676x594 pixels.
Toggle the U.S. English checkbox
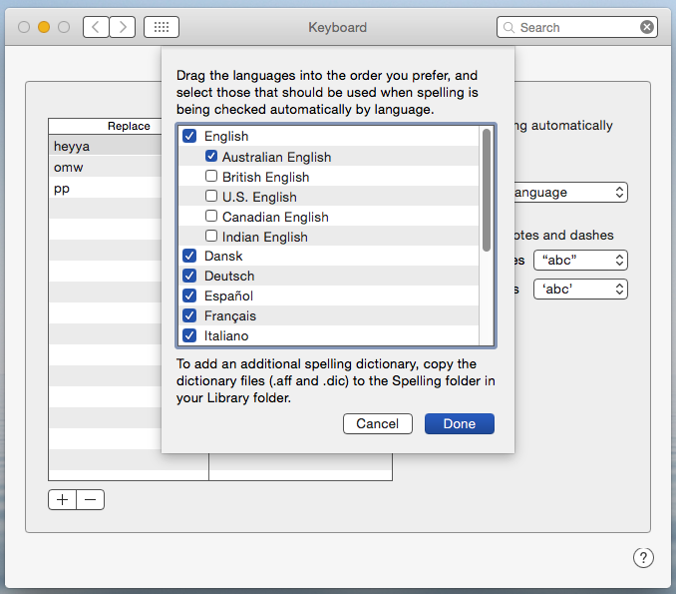point(211,197)
